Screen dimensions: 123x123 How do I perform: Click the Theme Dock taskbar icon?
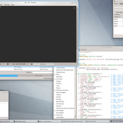tap(87, 121)
